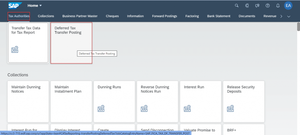This screenshot has width=300, height=135.
Task: Select the Revenue tab
Action: pos(270,16)
